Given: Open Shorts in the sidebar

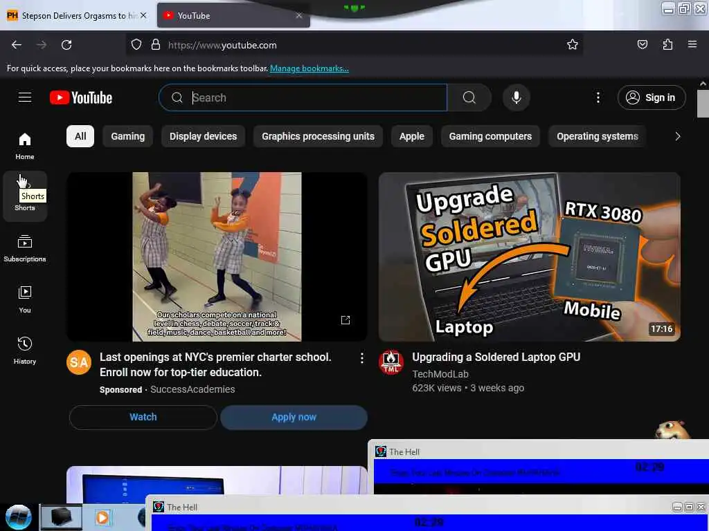Looking at the screenshot, I should click(x=25, y=197).
